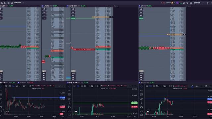Select $ 25 order size in LAUNCHCOIN book
The image size is (212, 119).
point(73,71)
